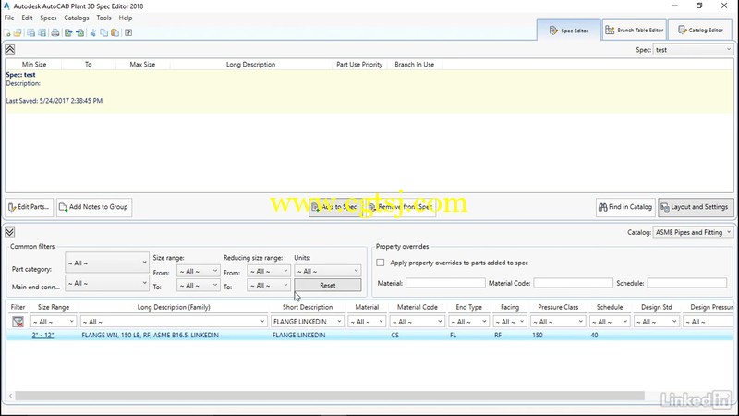Collapse the spec sheet pane with double-chevron

pyautogui.click(x=10, y=49)
